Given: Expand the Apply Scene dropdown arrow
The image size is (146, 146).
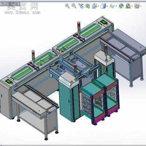Looking at the screenshot, I should coord(132,6).
